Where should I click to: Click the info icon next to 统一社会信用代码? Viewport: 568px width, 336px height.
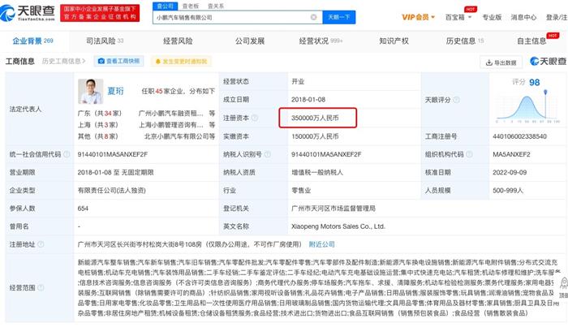pyautogui.click(x=67, y=154)
